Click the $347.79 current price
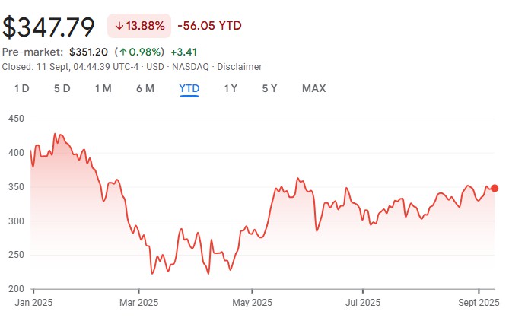Image resolution: width=509 pixels, height=321 pixels. click(49, 27)
